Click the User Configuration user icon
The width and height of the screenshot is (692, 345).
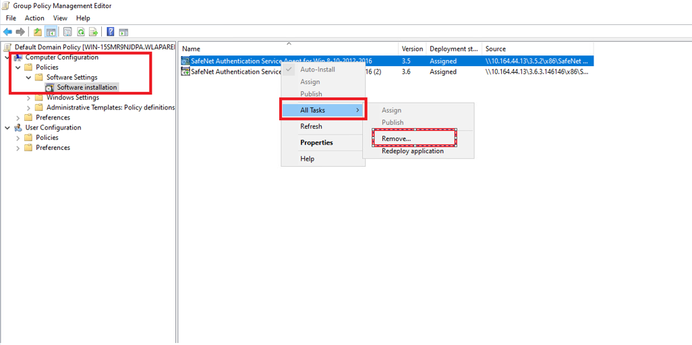click(x=18, y=128)
